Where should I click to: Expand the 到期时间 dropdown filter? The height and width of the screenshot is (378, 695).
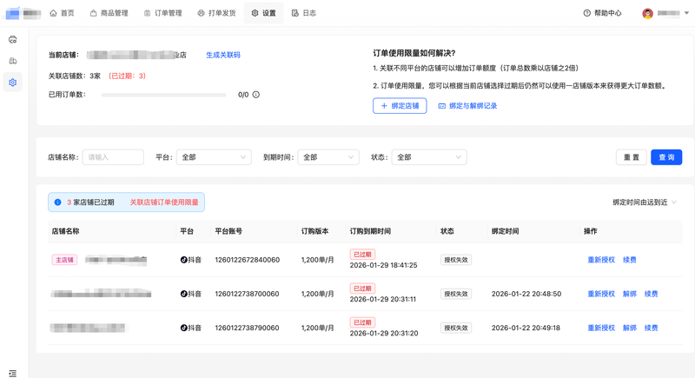click(x=328, y=157)
